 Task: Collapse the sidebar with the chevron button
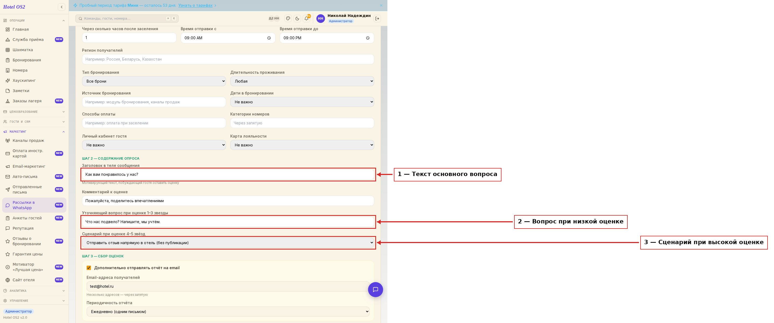click(x=61, y=7)
